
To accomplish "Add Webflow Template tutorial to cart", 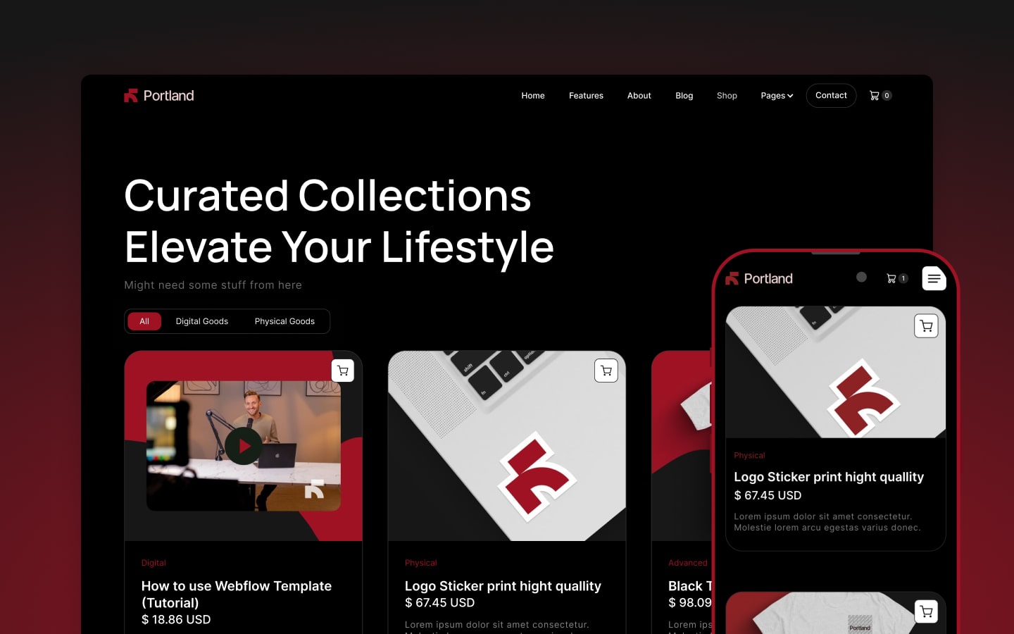I will pyautogui.click(x=343, y=371).
